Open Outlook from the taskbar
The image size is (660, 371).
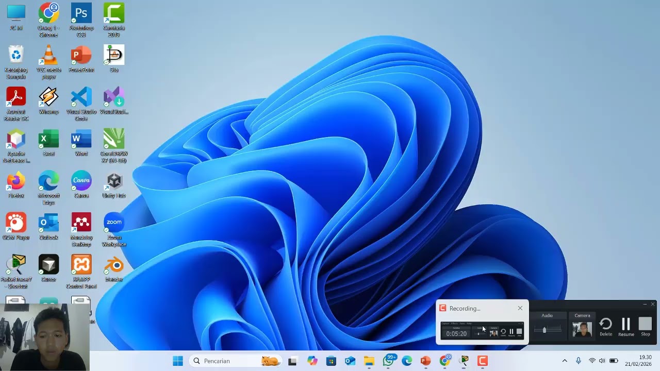pyautogui.click(x=350, y=361)
